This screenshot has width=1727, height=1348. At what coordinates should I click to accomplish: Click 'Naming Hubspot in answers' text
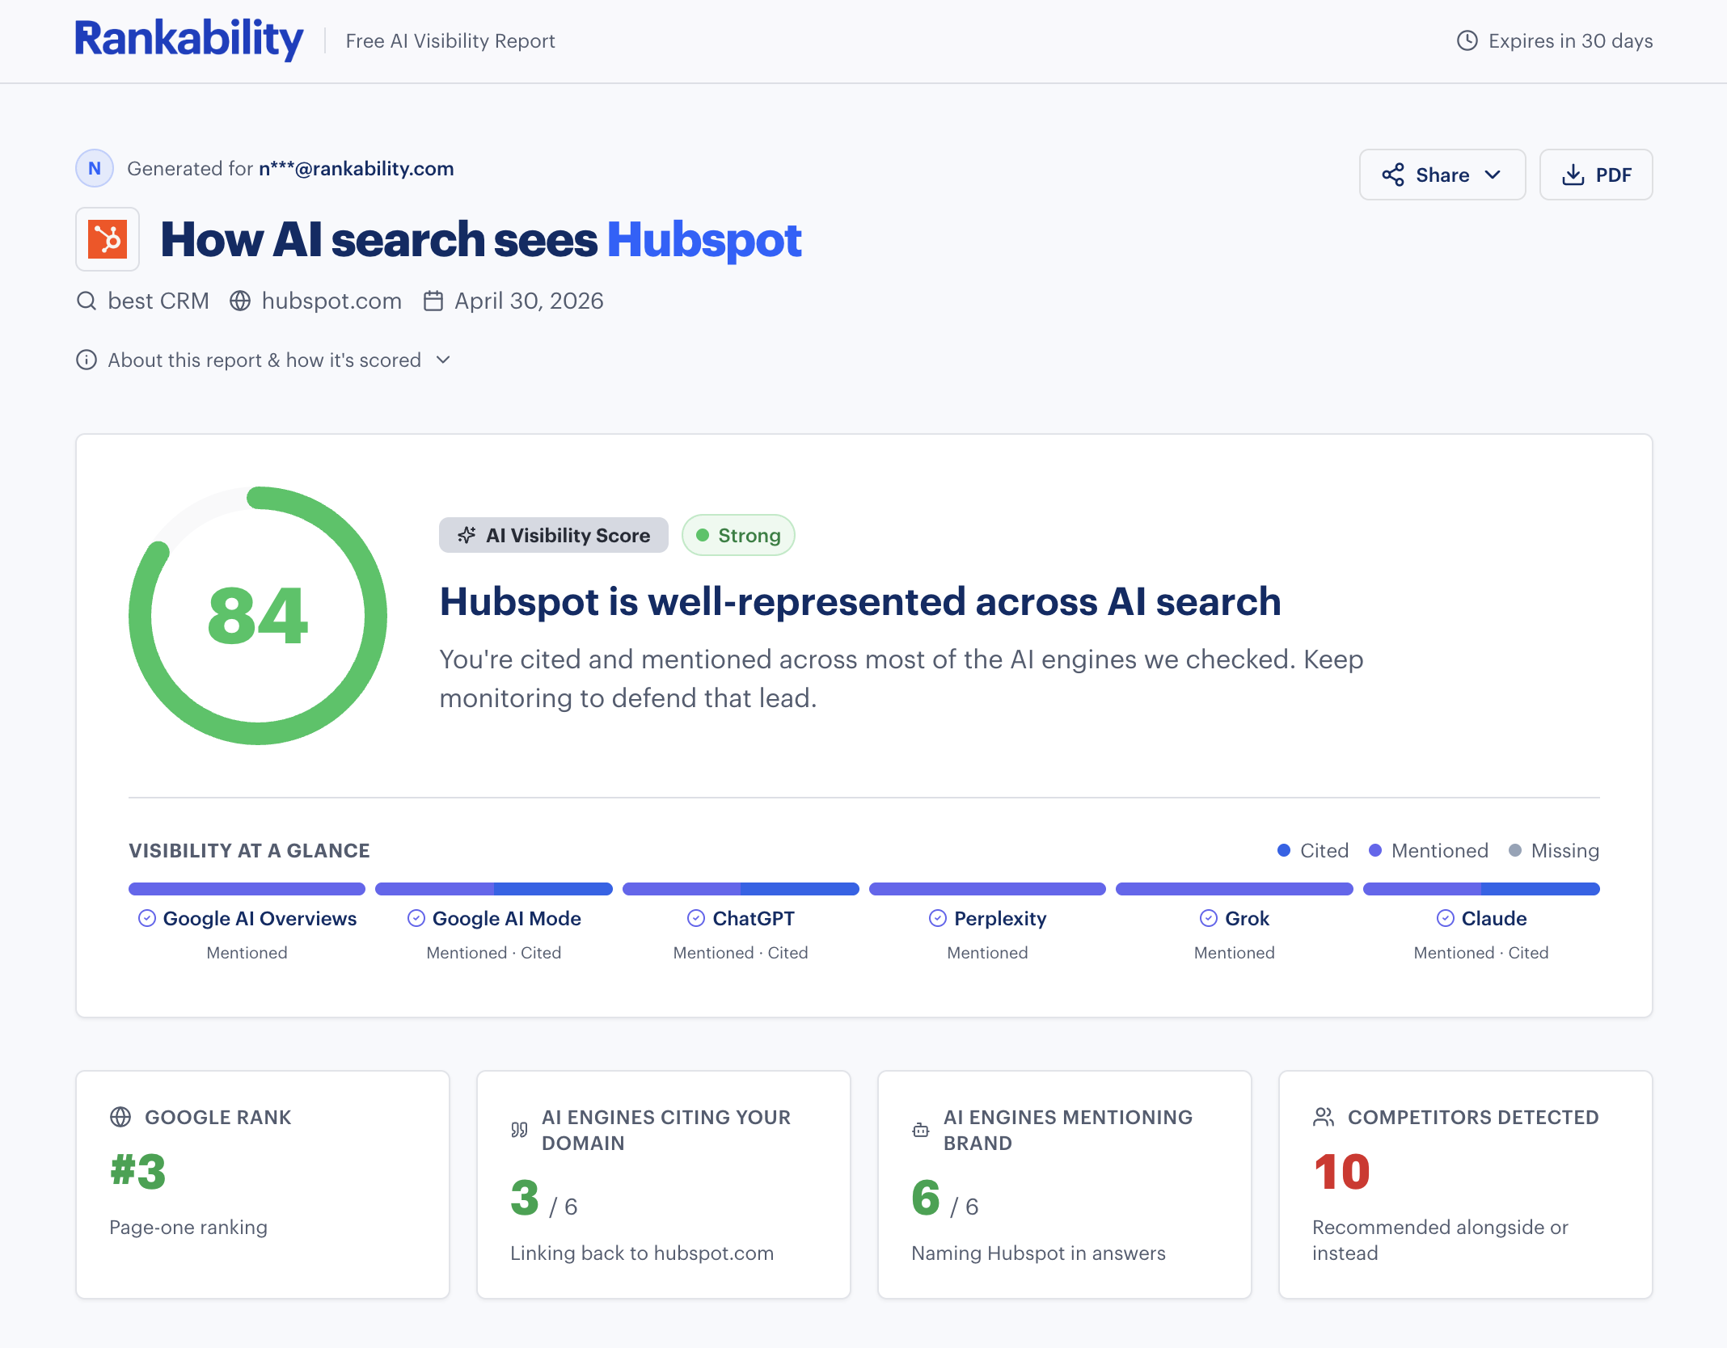point(1038,1253)
